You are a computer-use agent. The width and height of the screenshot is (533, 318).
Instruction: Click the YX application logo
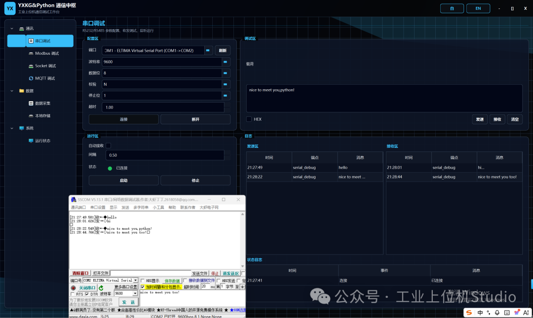pyautogui.click(x=10, y=8)
